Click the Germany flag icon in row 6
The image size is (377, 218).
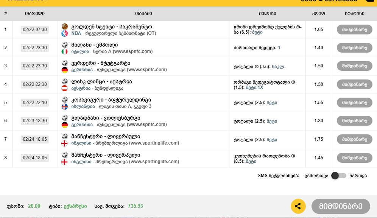pyautogui.click(x=64, y=125)
